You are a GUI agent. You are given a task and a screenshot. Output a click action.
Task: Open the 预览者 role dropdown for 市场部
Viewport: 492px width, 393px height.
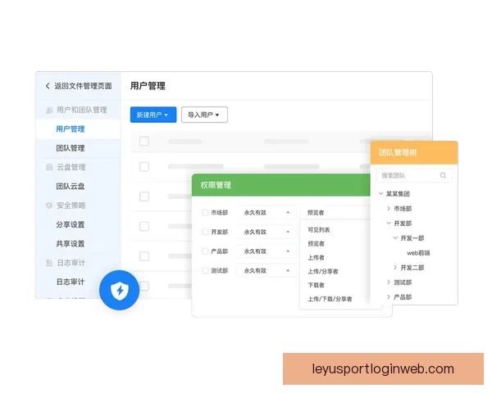[x=335, y=213]
